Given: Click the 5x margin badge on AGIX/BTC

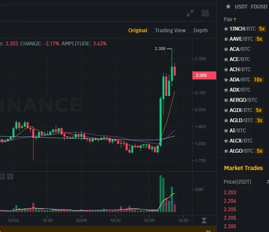Looking at the screenshot, I should tap(258, 110).
